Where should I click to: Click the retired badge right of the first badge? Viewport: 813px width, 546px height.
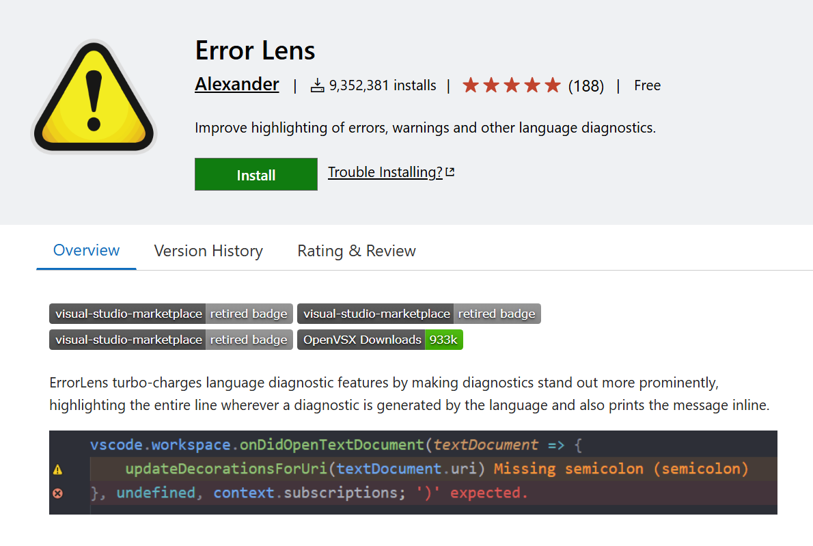419,314
